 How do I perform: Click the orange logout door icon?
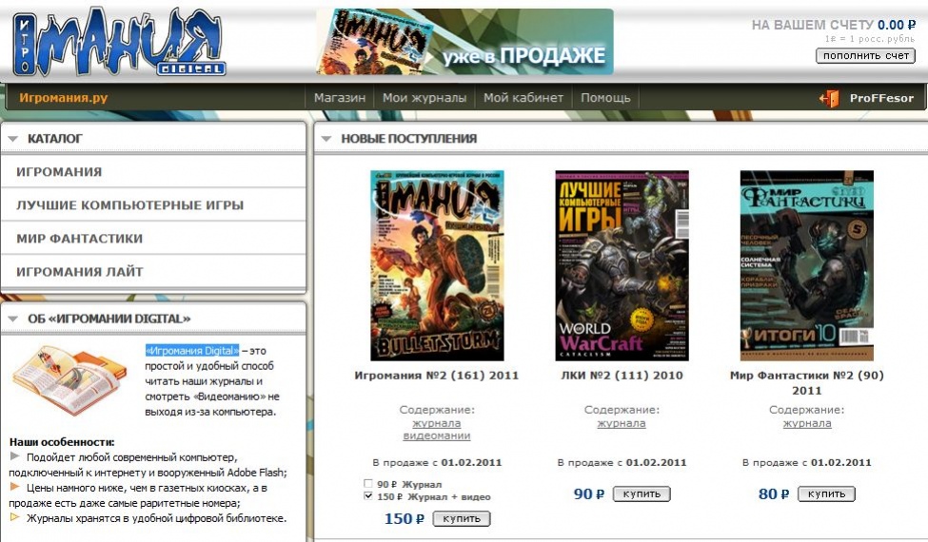(x=829, y=98)
